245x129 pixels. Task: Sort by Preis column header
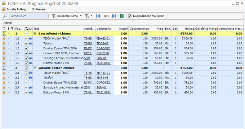[156, 29]
